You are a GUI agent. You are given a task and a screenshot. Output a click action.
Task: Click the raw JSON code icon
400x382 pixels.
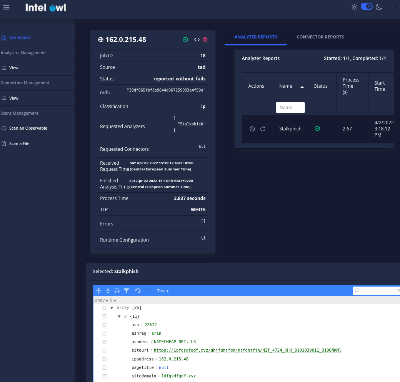(x=197, y=40)
